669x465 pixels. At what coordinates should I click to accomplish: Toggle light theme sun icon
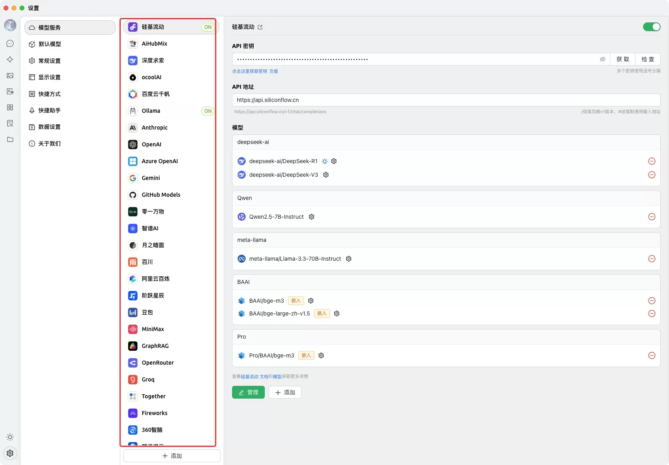(10, 437)
